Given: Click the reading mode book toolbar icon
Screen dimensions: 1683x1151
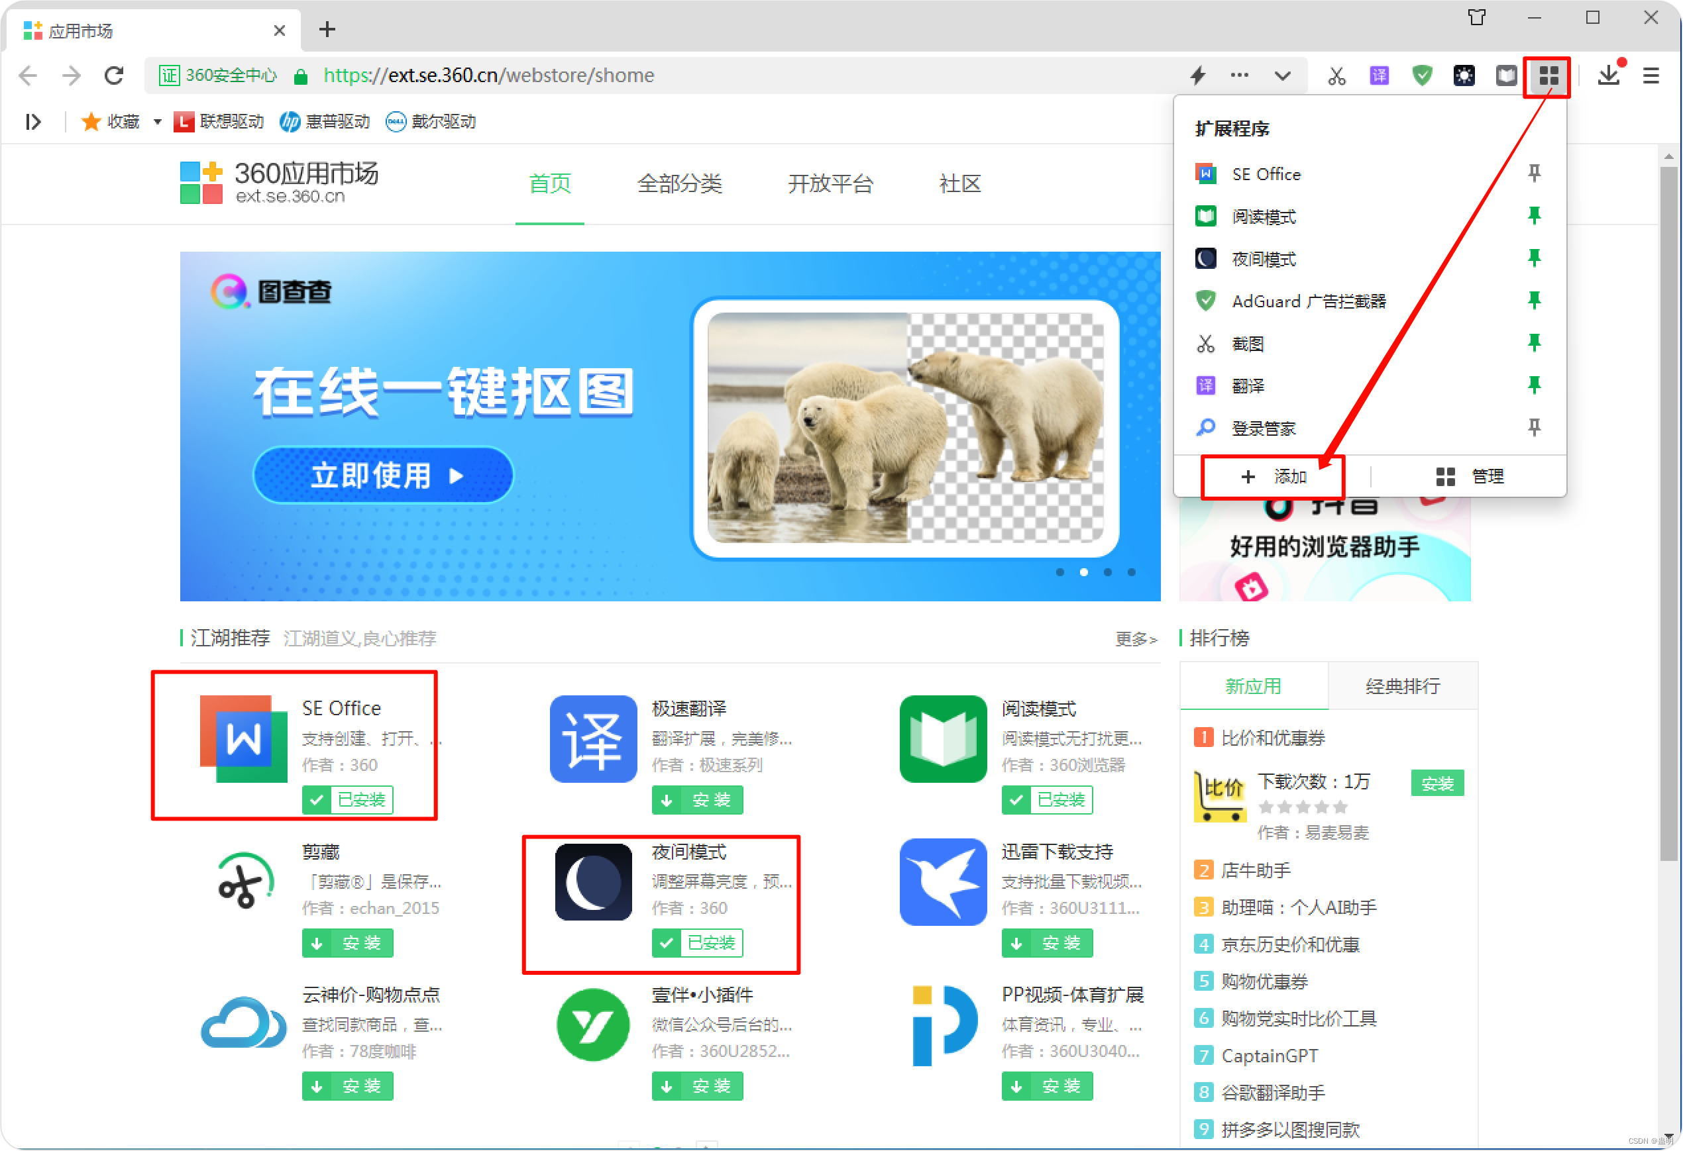Looking at the screenshot, I should [x=1506, y=76].
